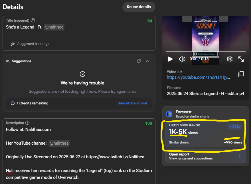Viewport: 251px width, 184px height.
Task: Open the Description help question mark icon
Action: click(28, 123)
